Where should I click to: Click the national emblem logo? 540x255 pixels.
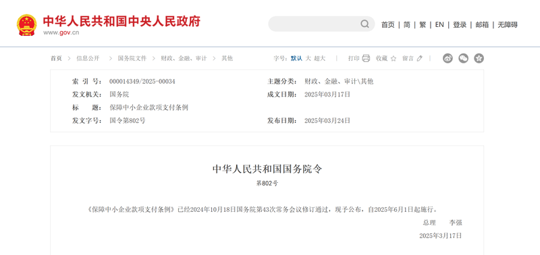point(26,25)
